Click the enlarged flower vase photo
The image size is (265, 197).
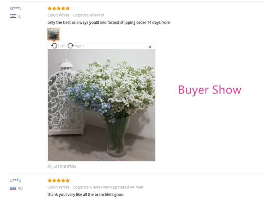pyautogui.click(x=101, y=105)
